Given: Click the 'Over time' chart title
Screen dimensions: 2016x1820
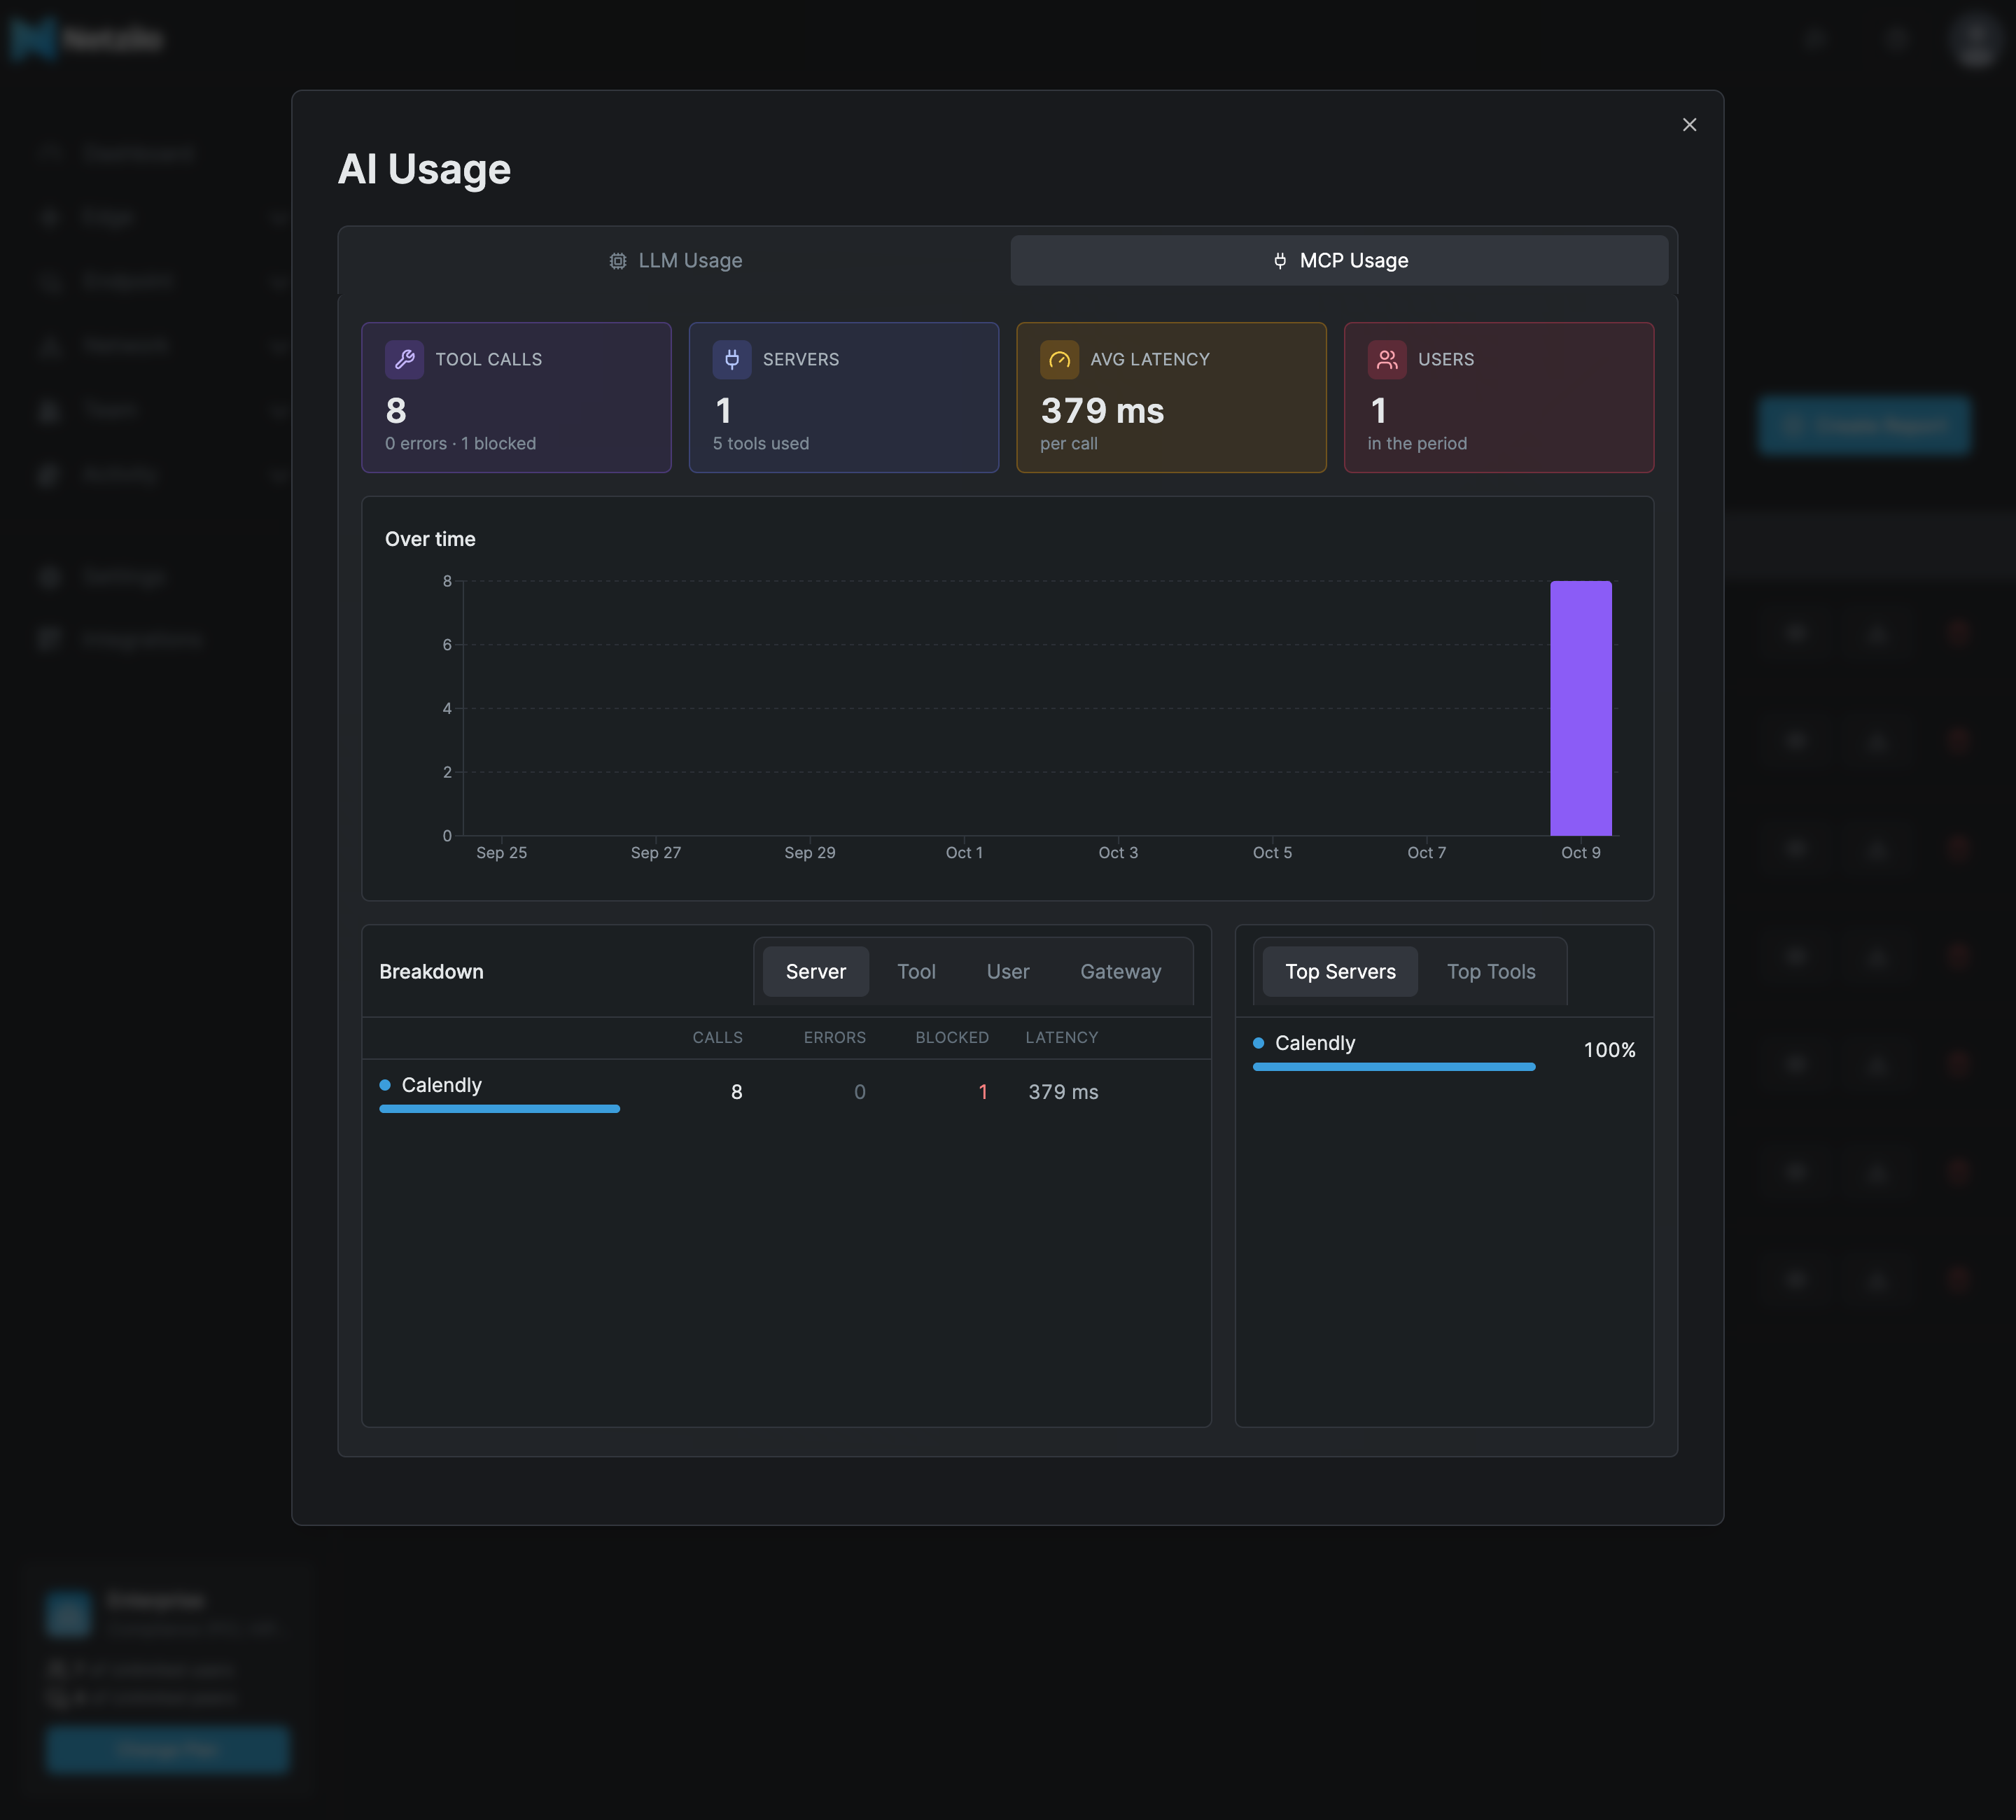Looking at the screenshot, I should [x=430, y=539].
